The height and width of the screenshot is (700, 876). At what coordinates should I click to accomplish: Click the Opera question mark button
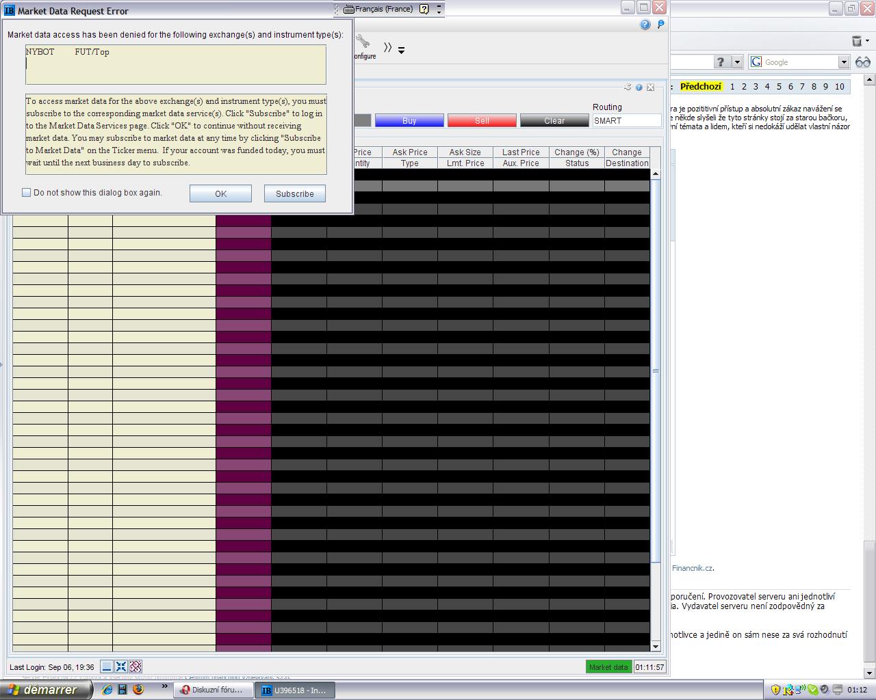[x=721, y=62]
